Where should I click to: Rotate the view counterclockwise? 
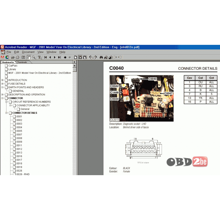(91, 57)
